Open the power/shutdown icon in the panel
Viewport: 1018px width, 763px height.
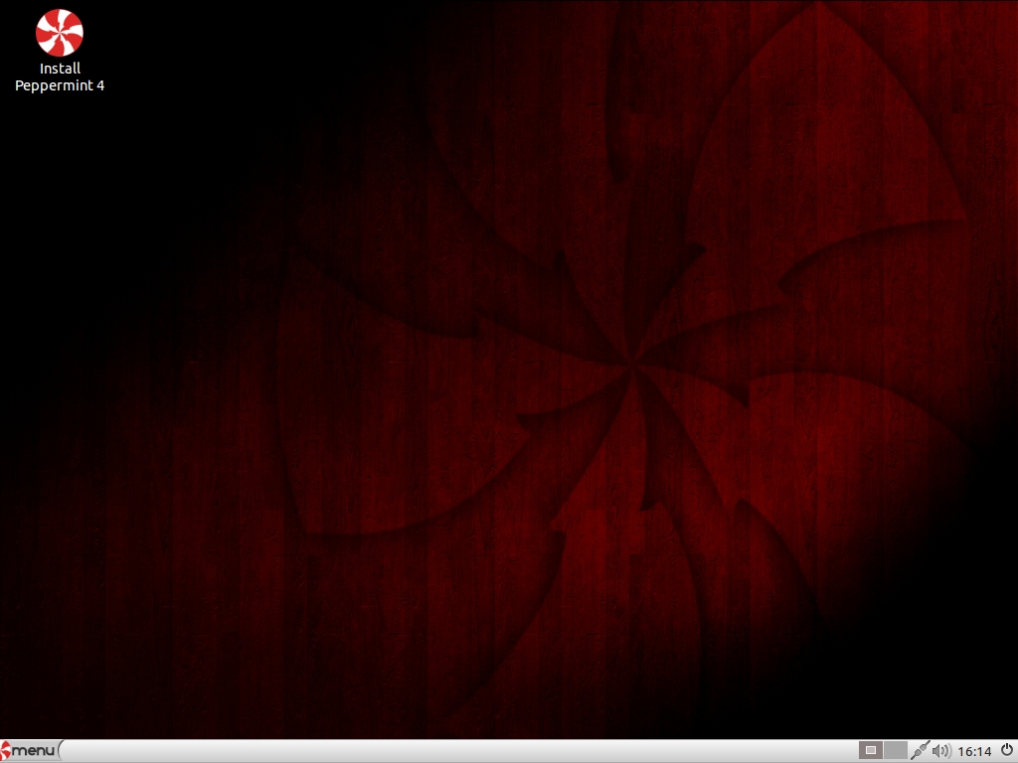pos(1006,751)
